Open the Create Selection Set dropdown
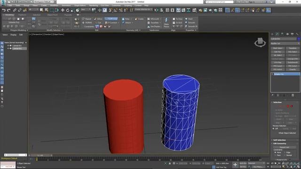 [143, 9]
